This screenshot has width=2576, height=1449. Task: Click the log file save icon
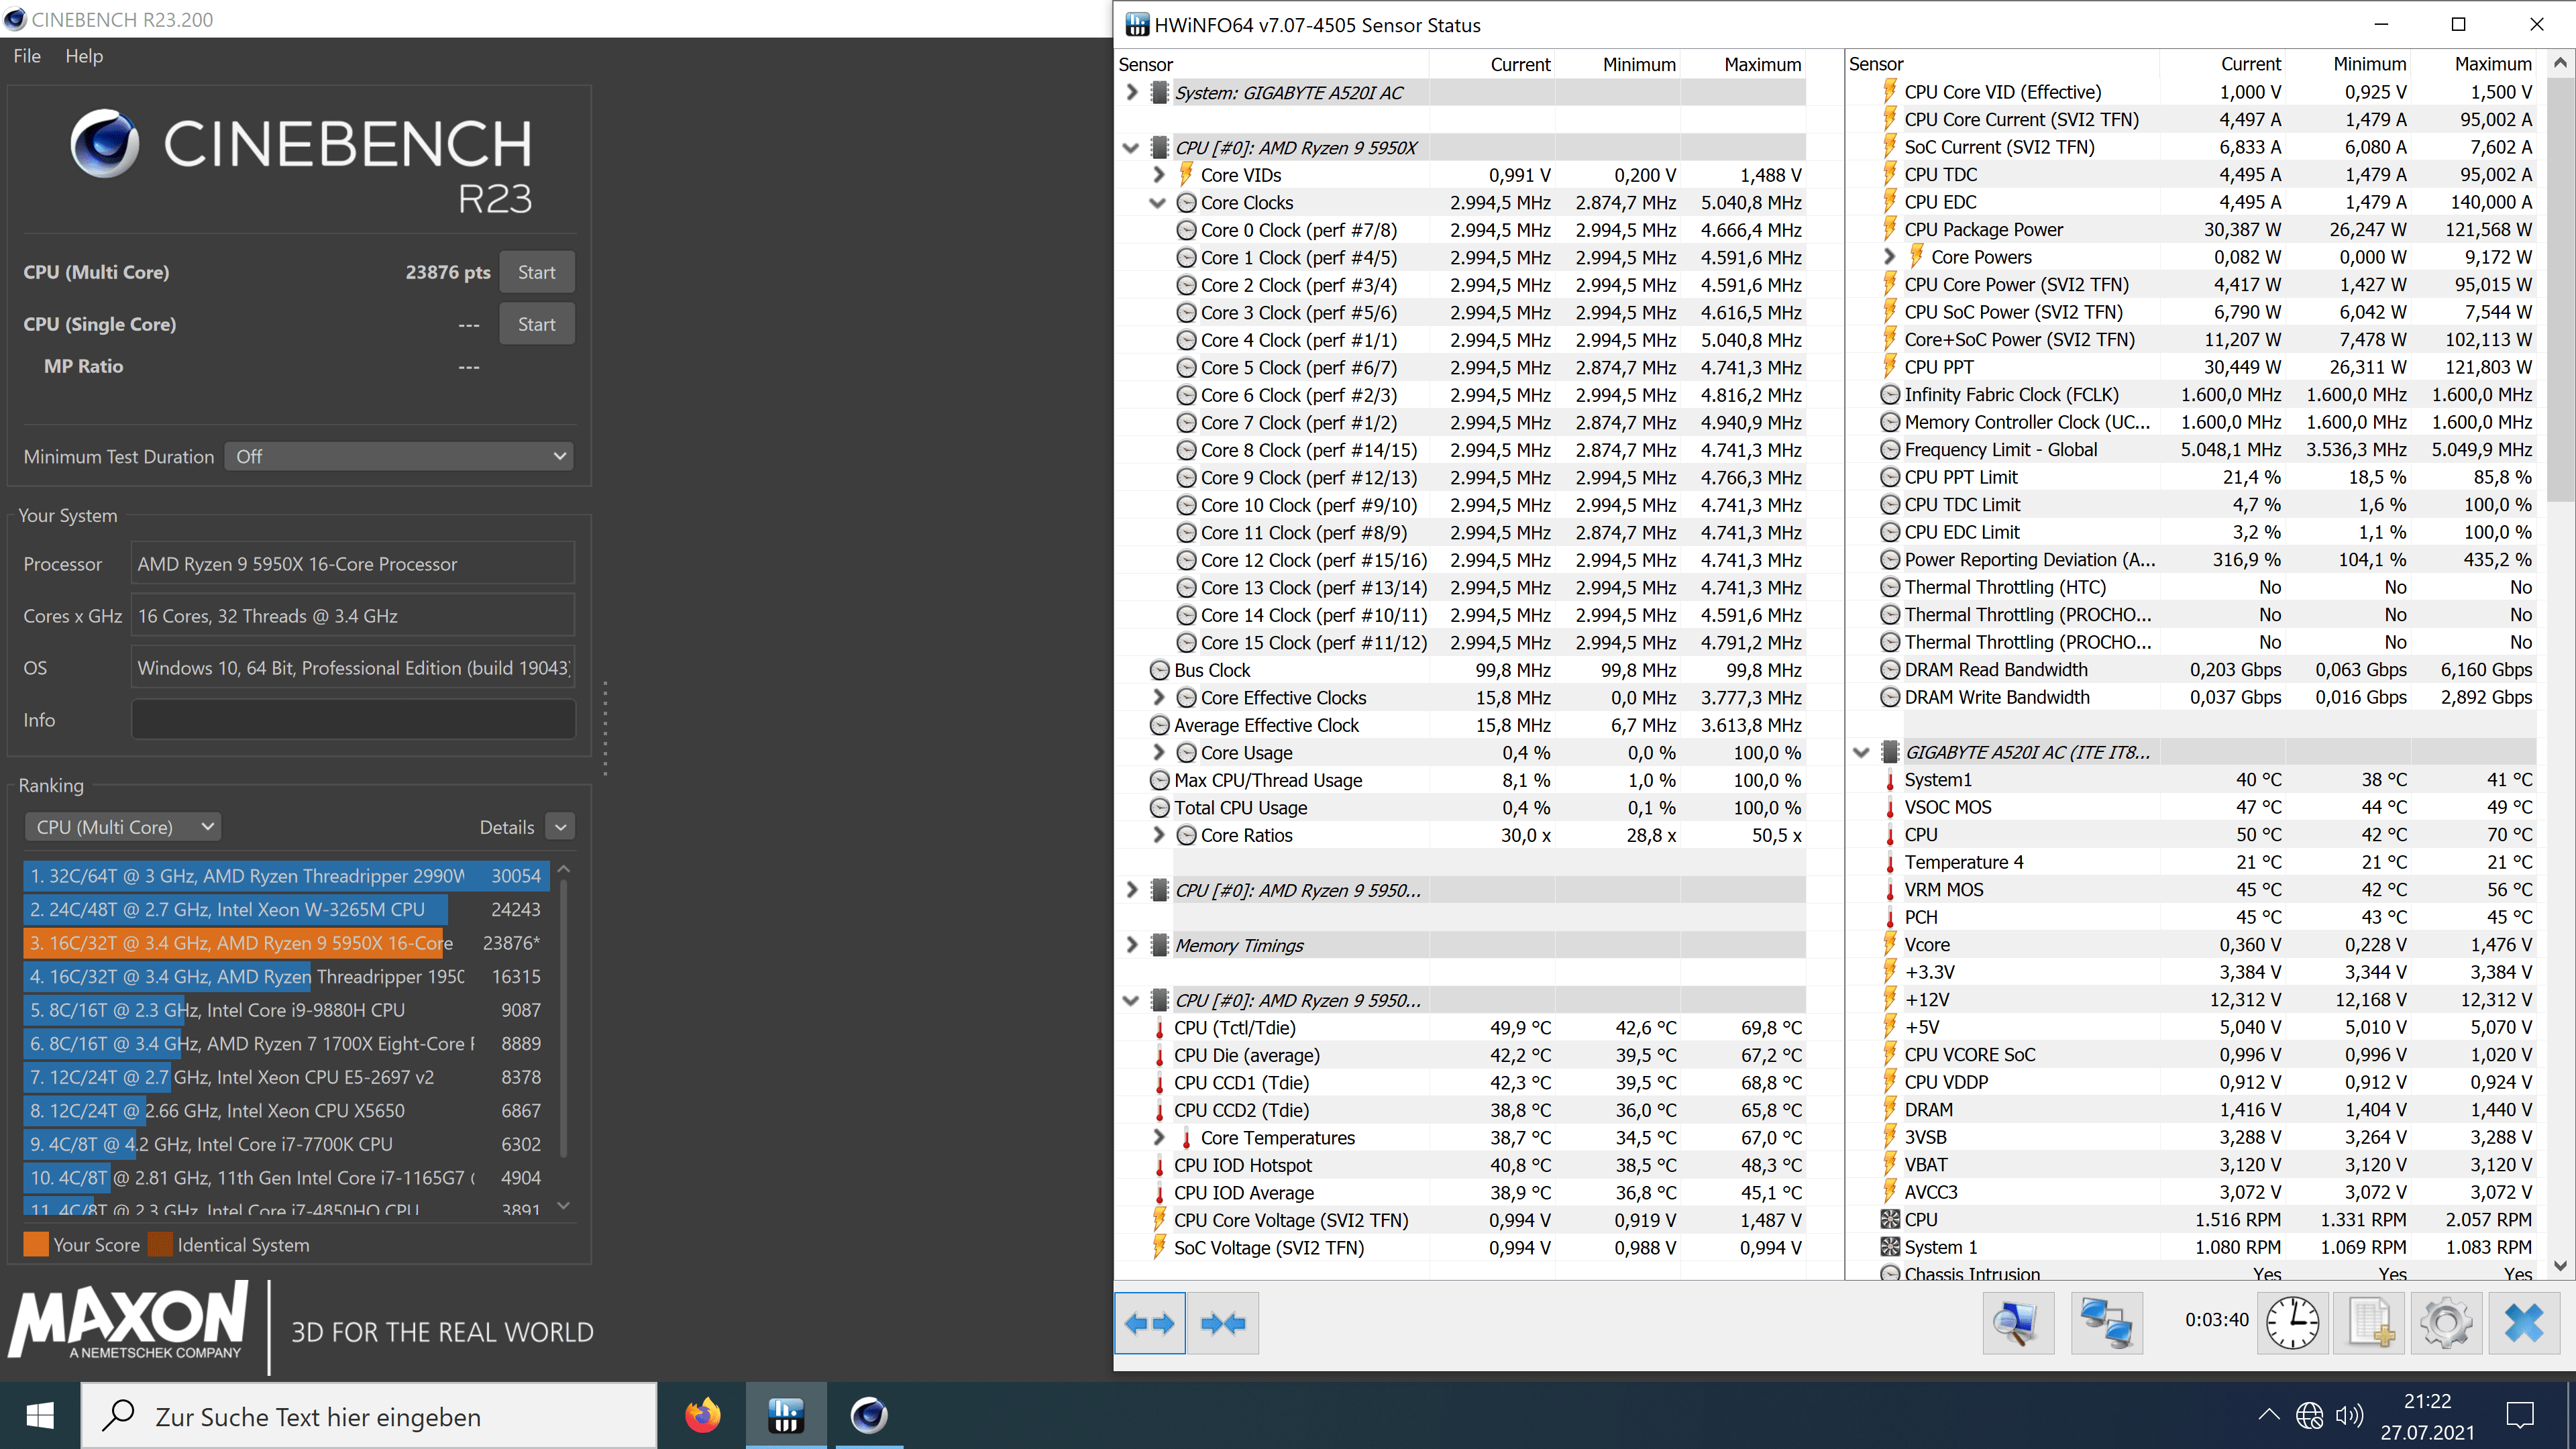(x=2369, y=1323)
